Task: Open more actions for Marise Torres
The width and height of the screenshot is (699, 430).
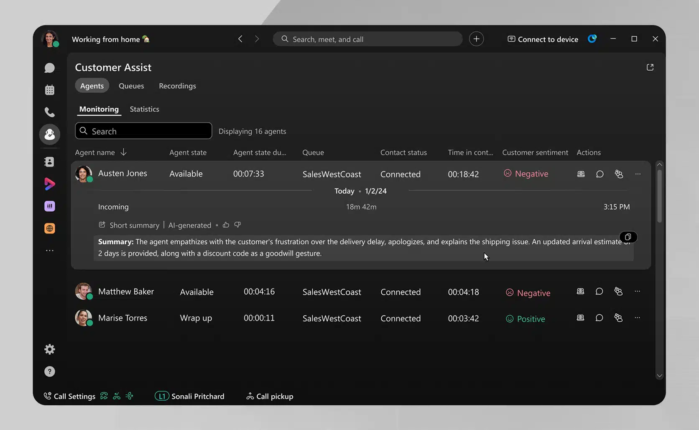Action: [637, 318]
